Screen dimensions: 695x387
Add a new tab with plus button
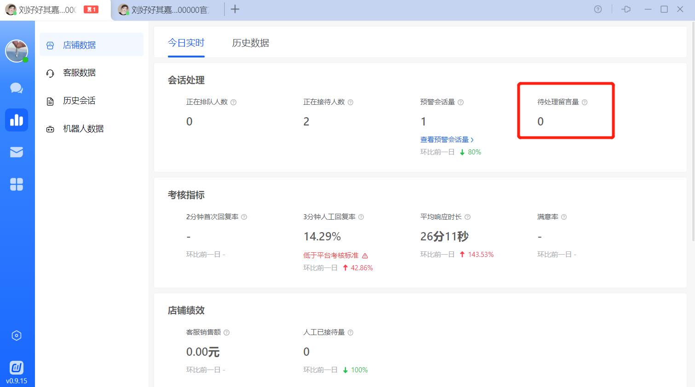tap(235, 9)
